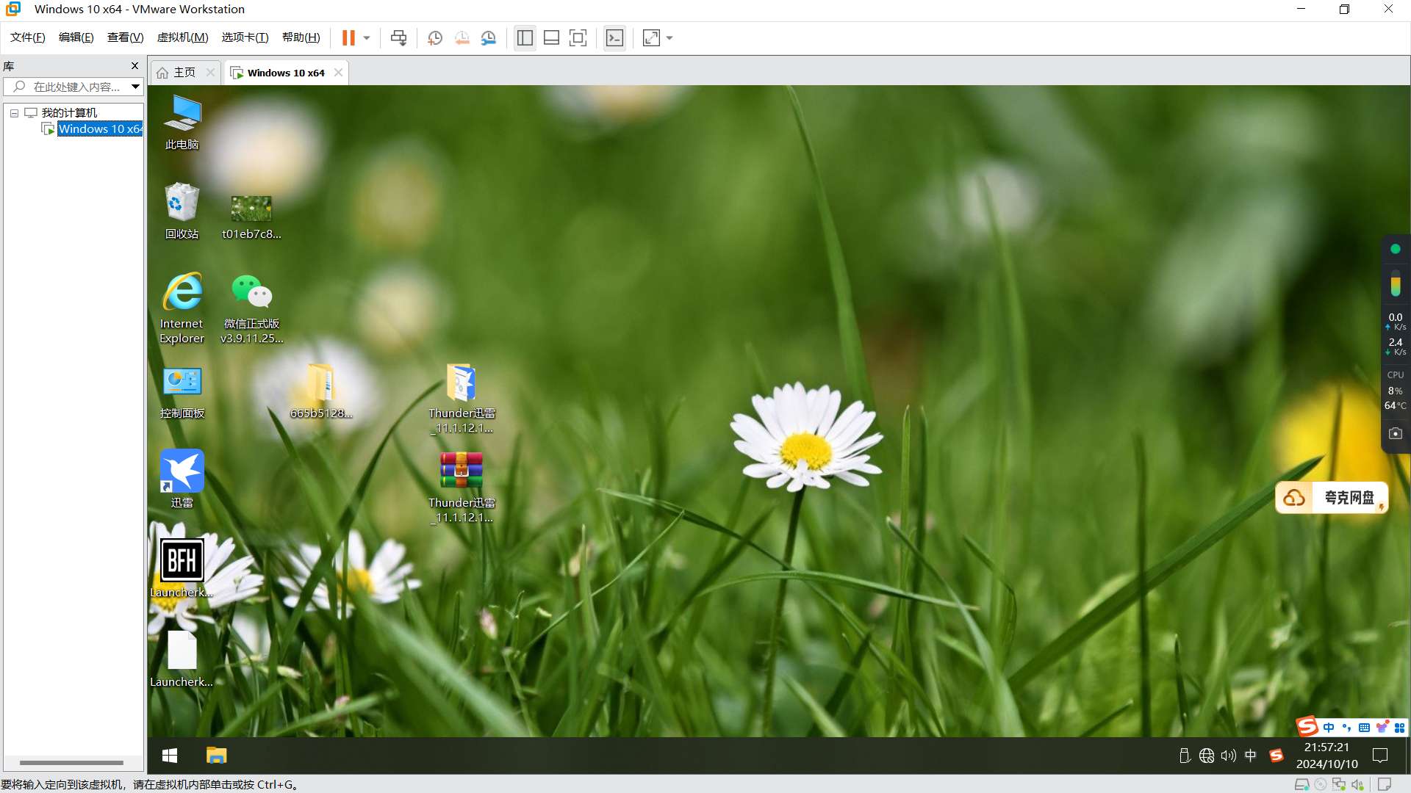This screenshot has width=1411, height=793.
Task: Open Sogou toolbox grid icon
Action: click(x=1400, y=728)
